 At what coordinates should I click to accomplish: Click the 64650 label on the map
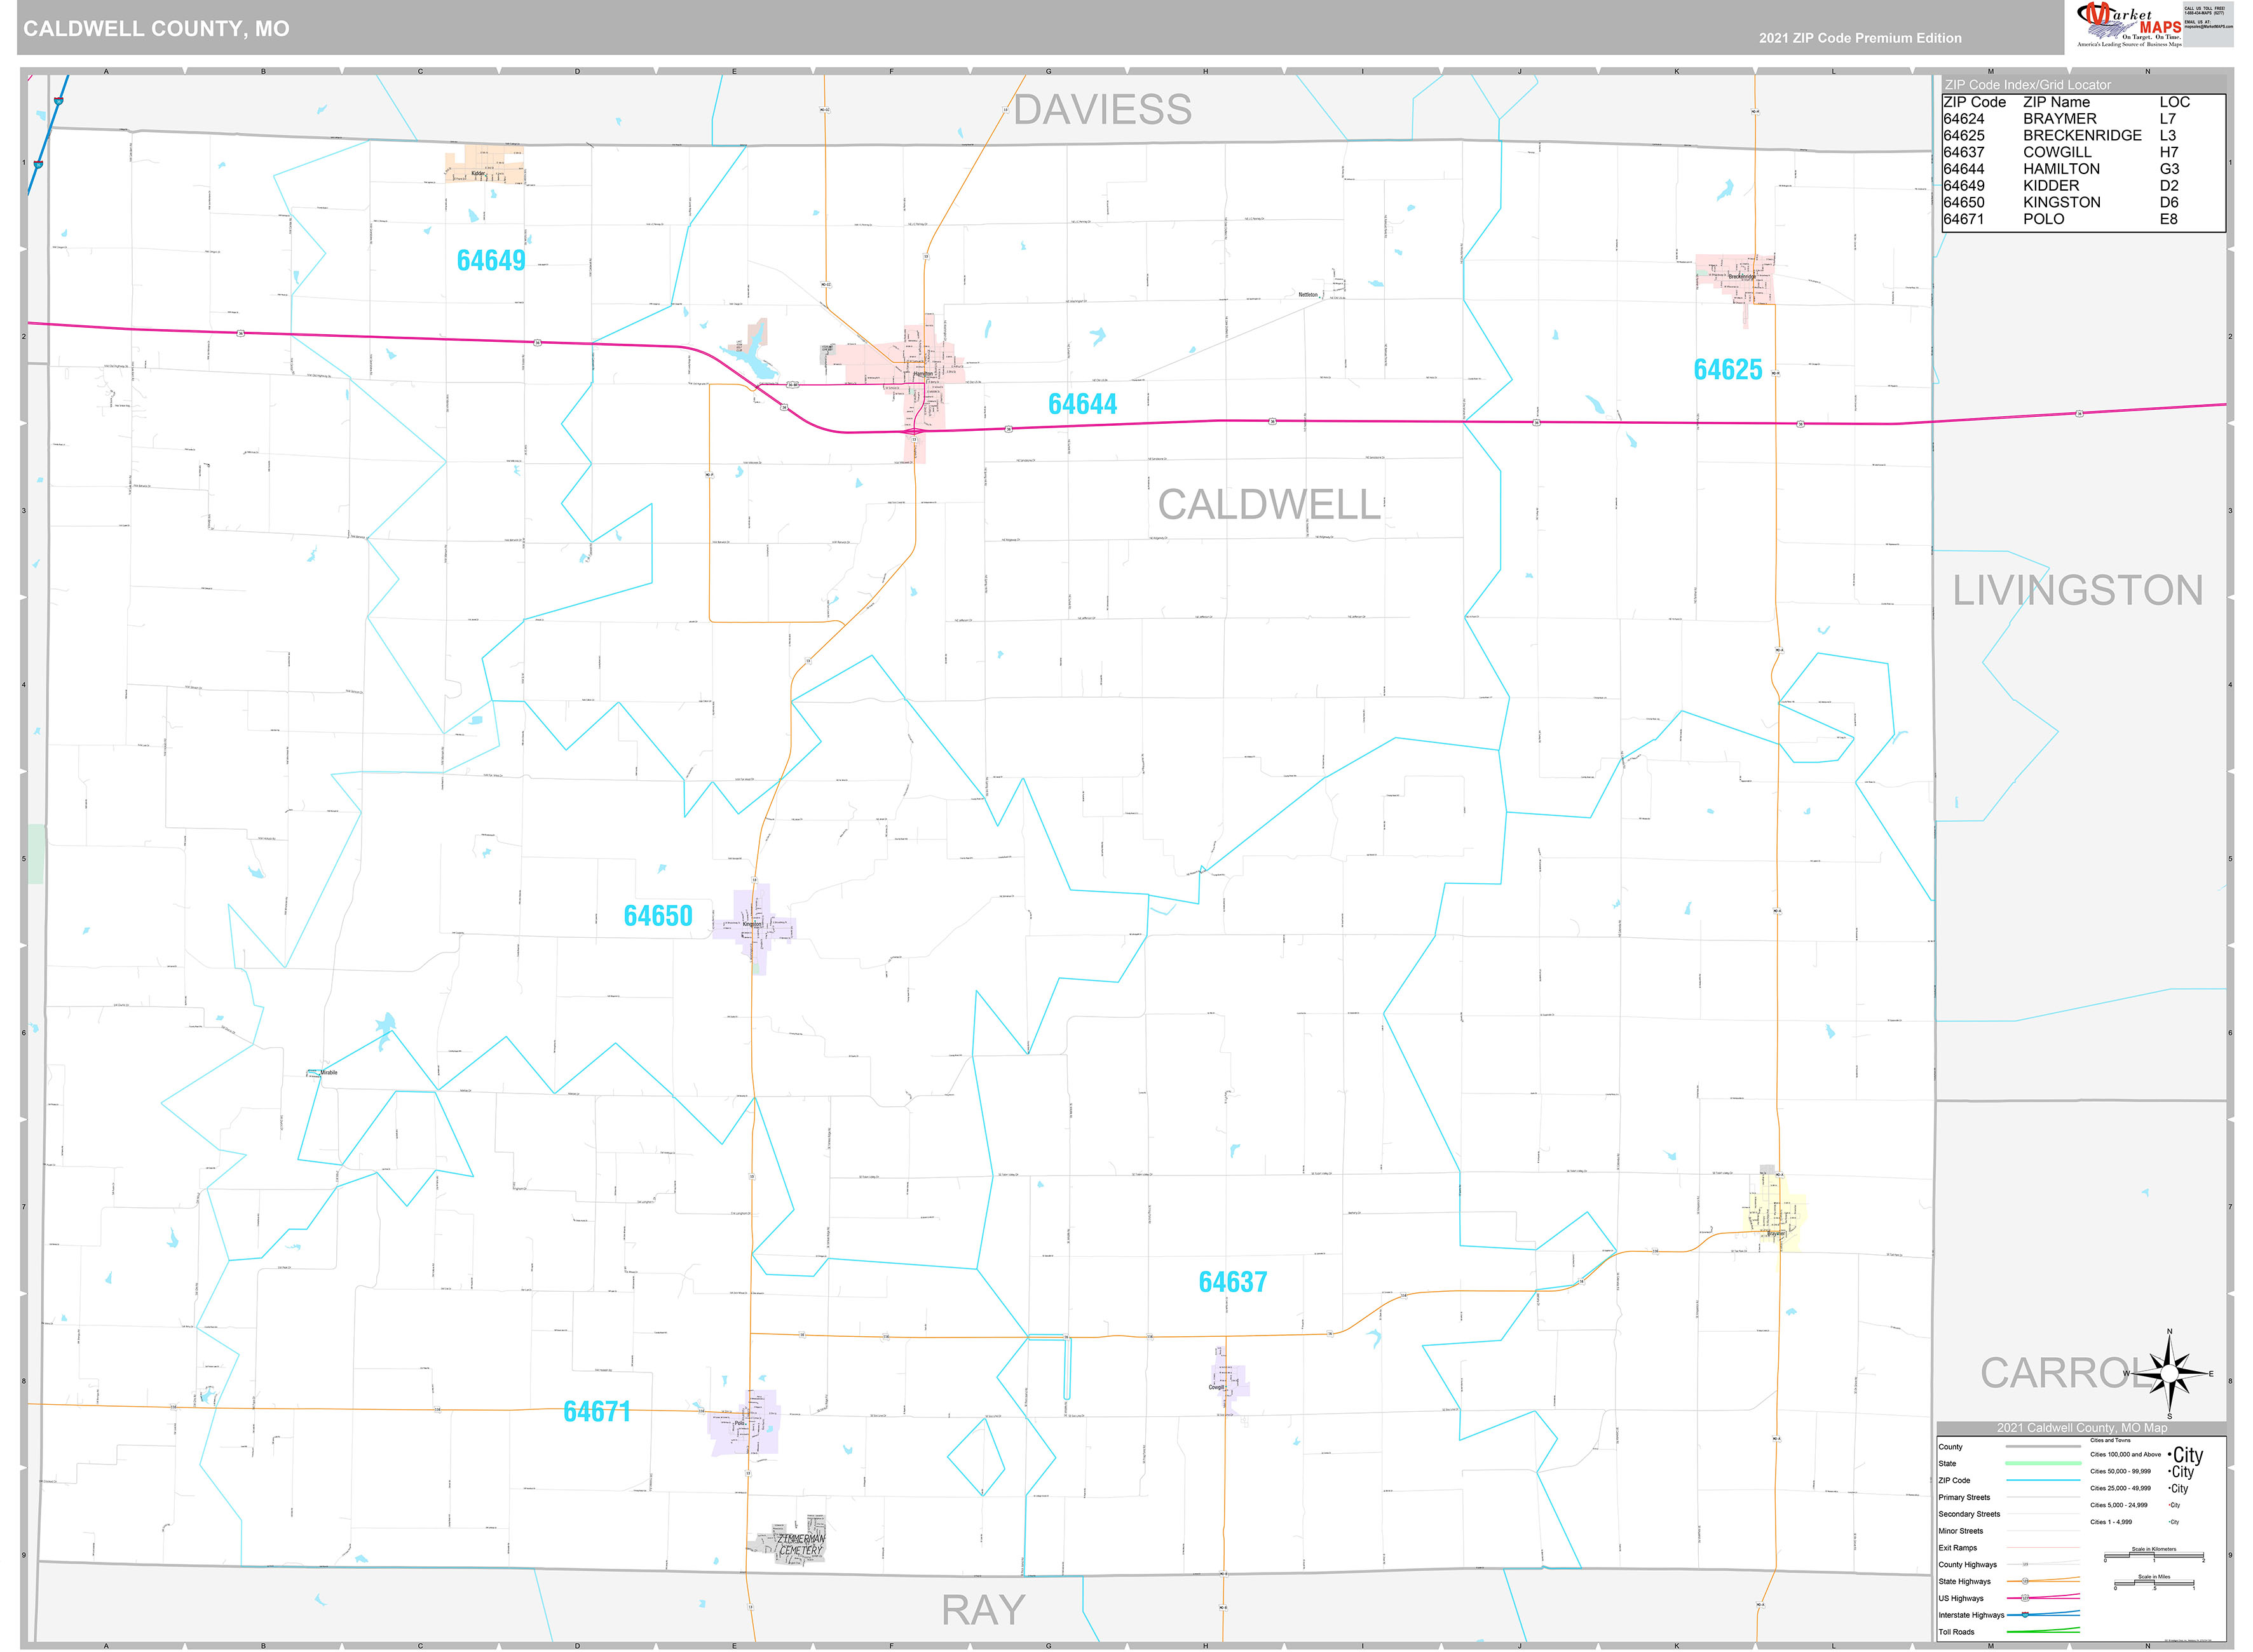click(x=658, y=916)
